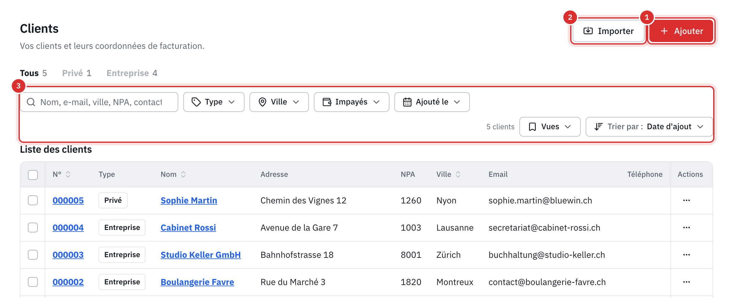Switch to the Tous tab
The image size is (733, 298).
33,73
